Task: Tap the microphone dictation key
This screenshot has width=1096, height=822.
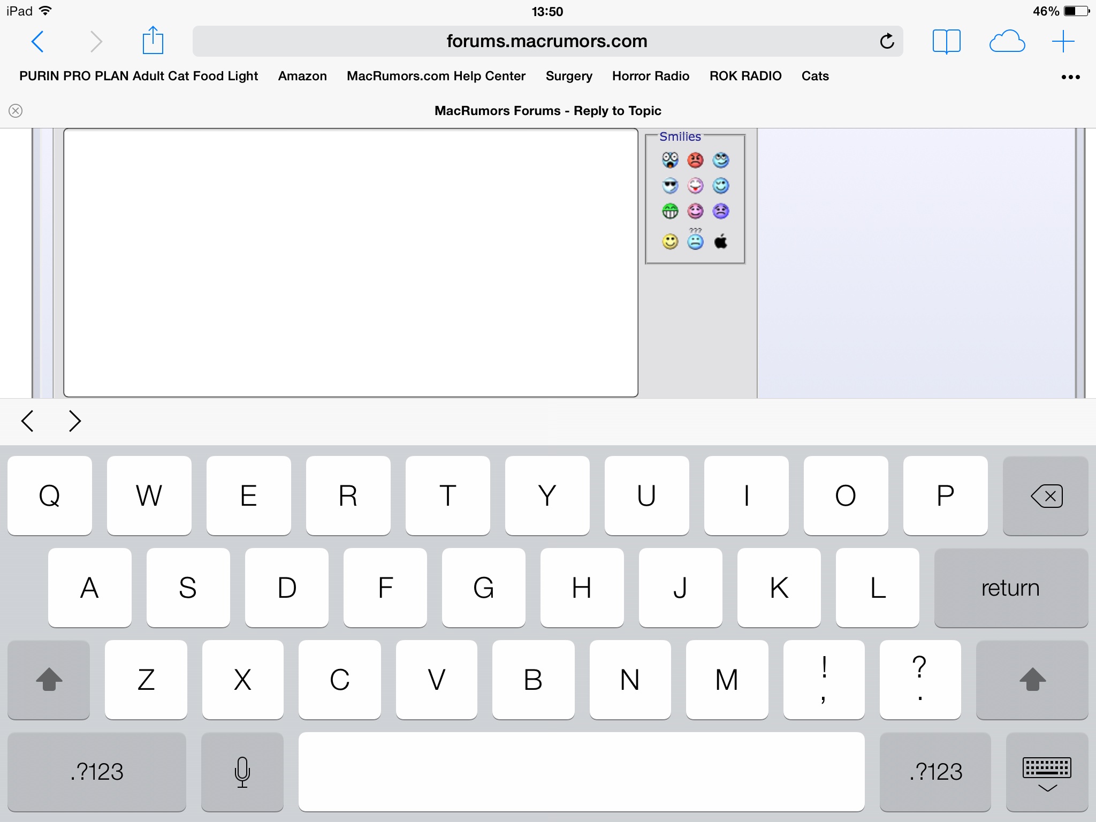Action: click(242, 772)
